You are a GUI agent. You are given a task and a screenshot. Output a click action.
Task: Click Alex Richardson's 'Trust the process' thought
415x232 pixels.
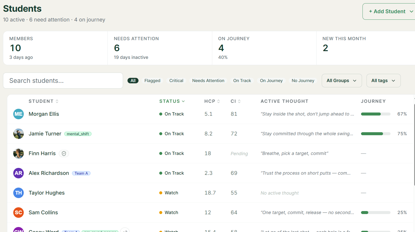[305, 173]
